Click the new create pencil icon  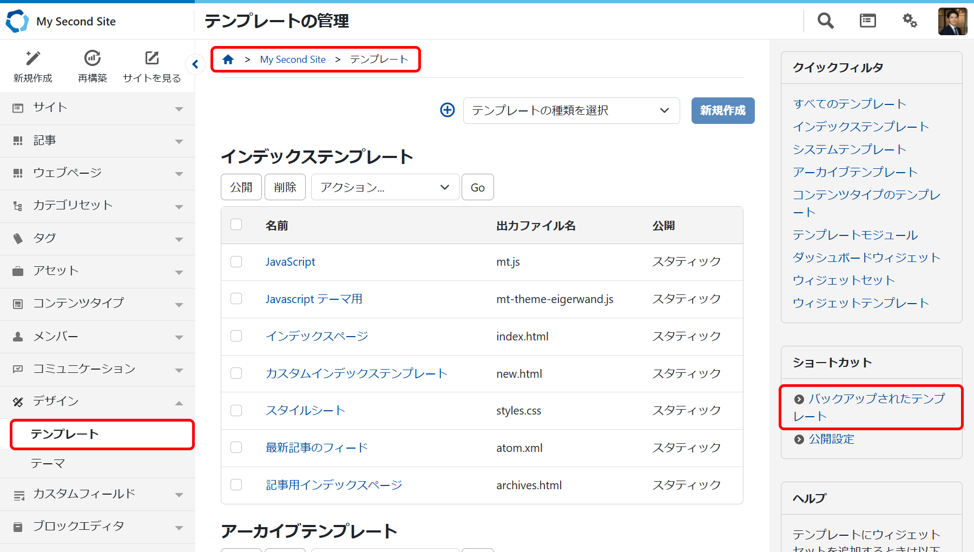tap(33, 58)
